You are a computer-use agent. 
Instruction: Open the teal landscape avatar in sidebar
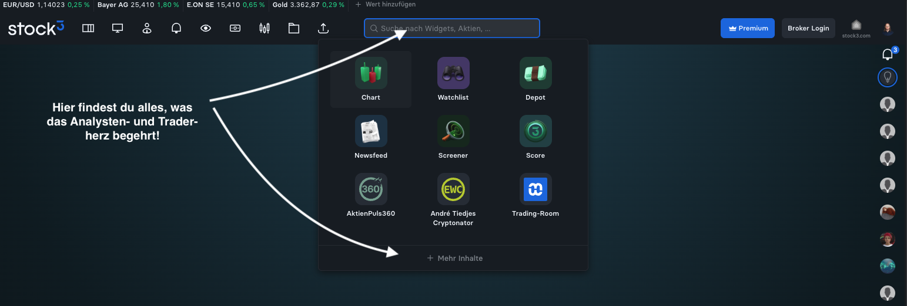click(x=888, y=266)
